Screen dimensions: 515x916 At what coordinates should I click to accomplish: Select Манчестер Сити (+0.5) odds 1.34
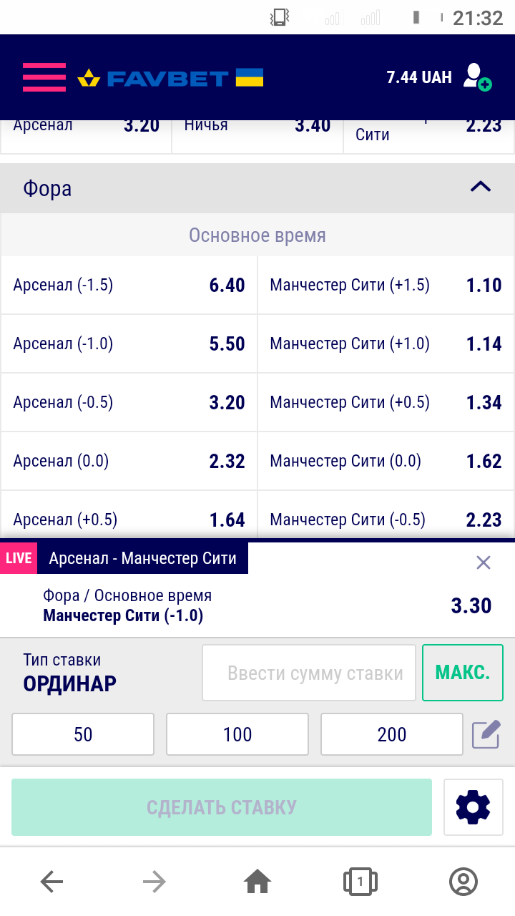[x=386, y=403]
